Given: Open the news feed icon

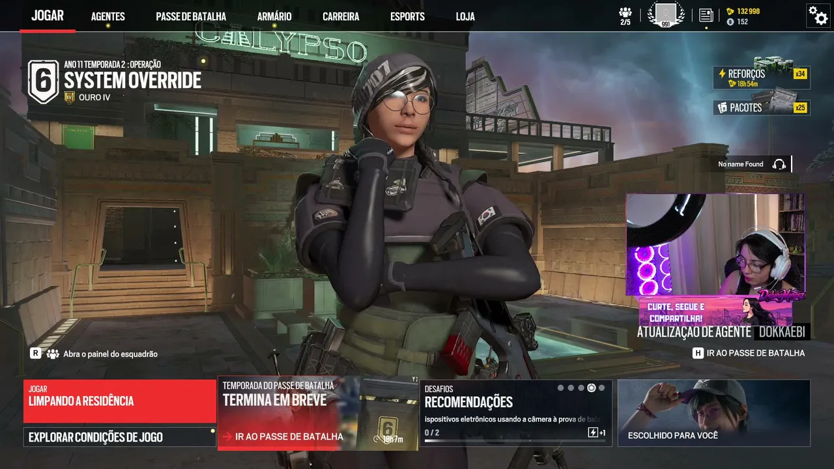Looking at the screenshot, I should (706, 15).
